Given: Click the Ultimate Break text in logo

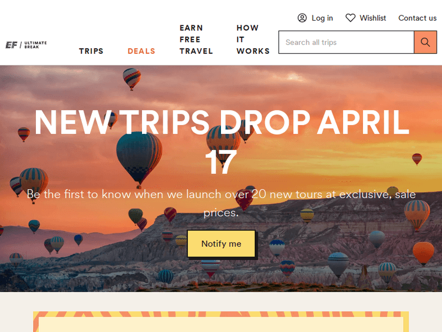Looking at the screenshot, I should (35, 45).
